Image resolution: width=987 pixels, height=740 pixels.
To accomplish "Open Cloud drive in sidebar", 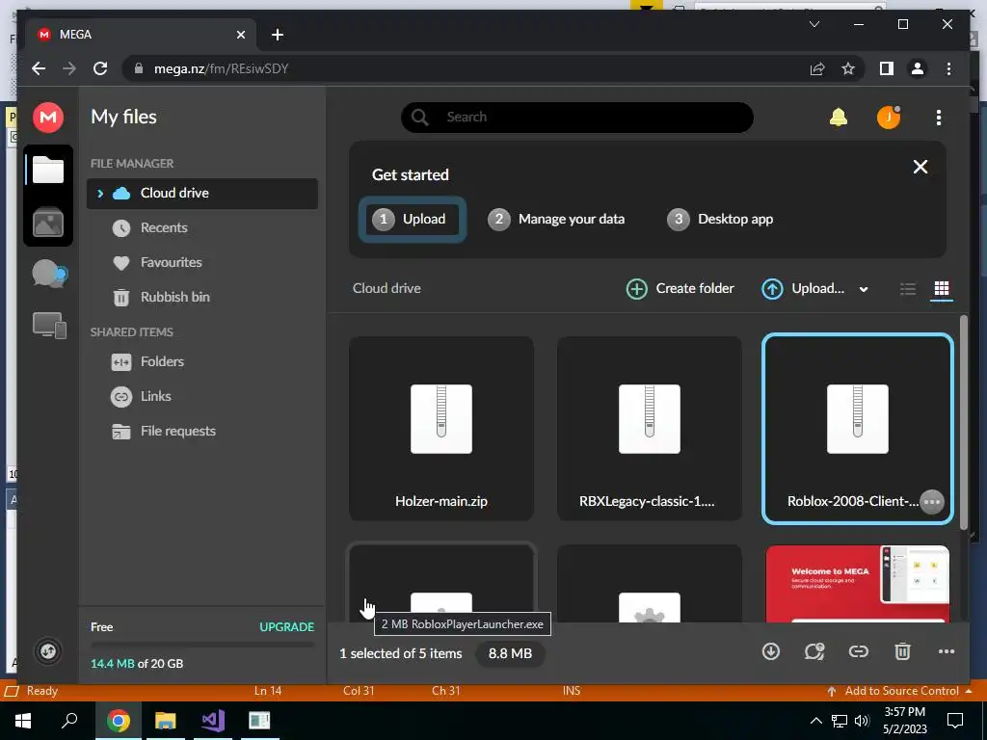I will [x=202, y=193].
